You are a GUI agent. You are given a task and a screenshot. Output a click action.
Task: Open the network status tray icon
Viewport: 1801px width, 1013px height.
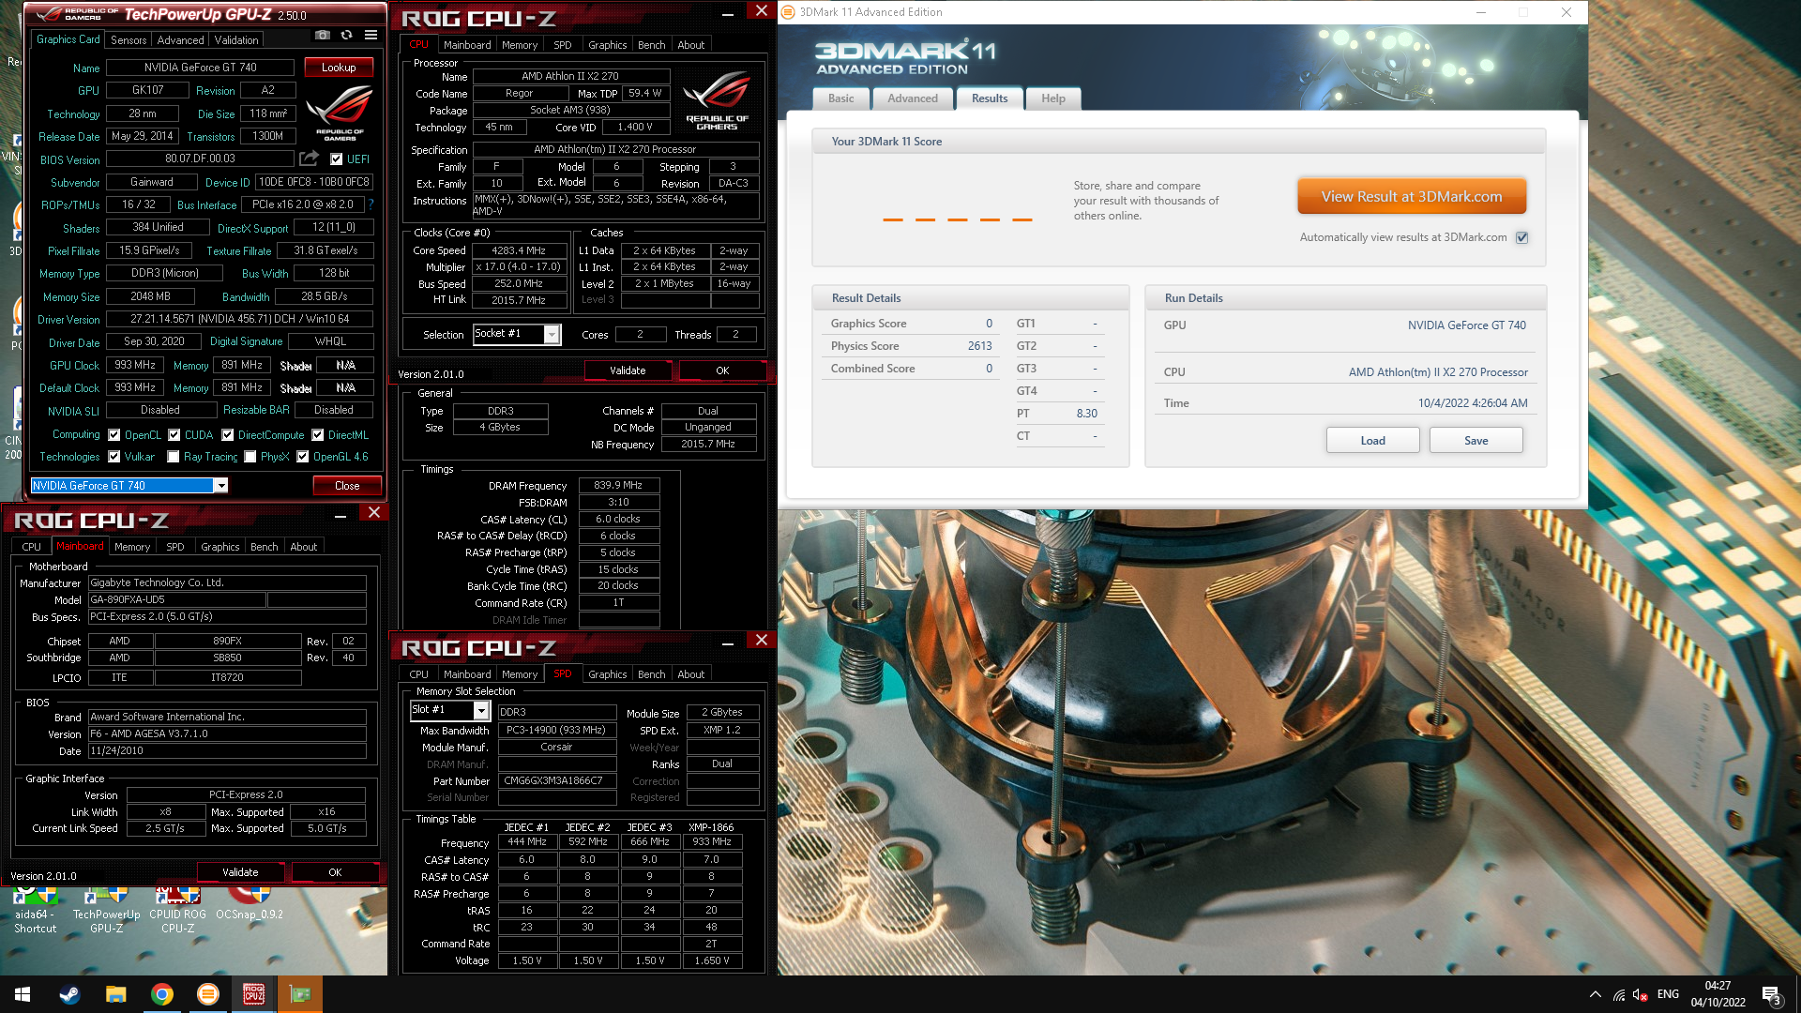click(1618, 994)
